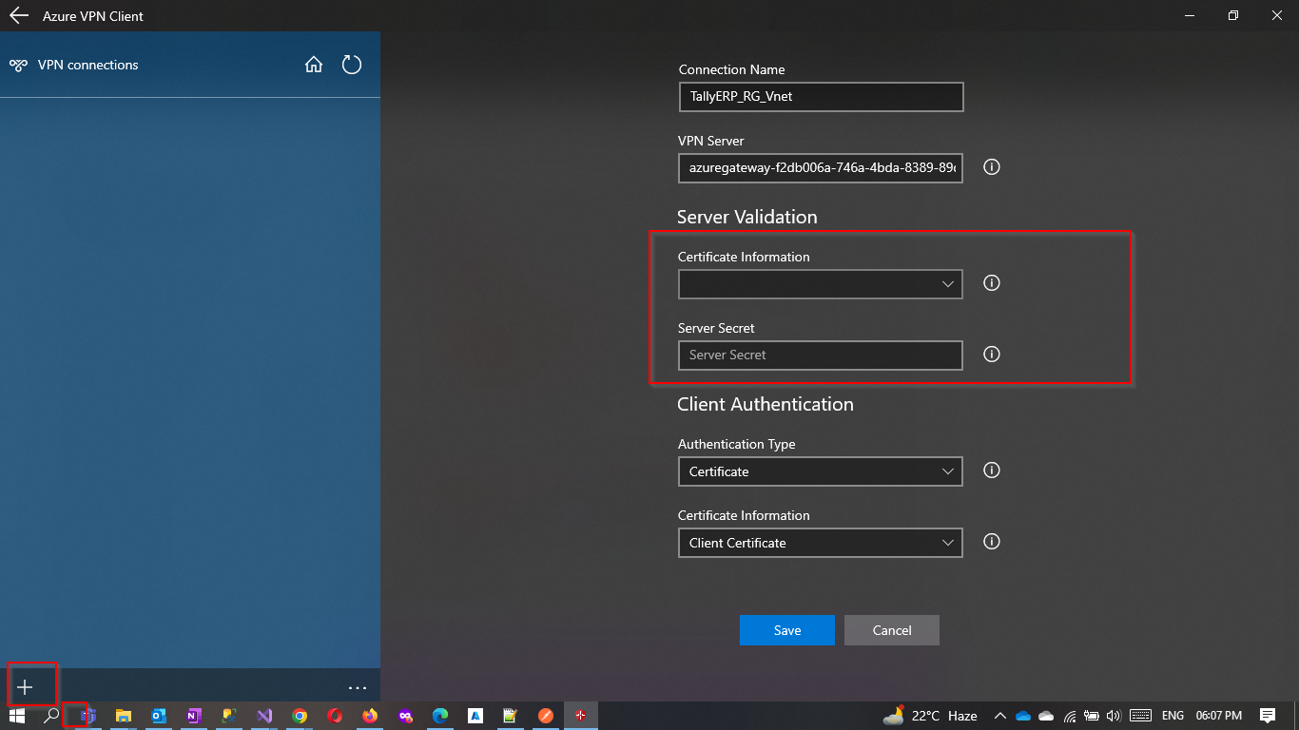Click the info icon next to Authentication Type
Image resolution: width=1299 pixels, height=730 pixels.
tap(991, 471)
